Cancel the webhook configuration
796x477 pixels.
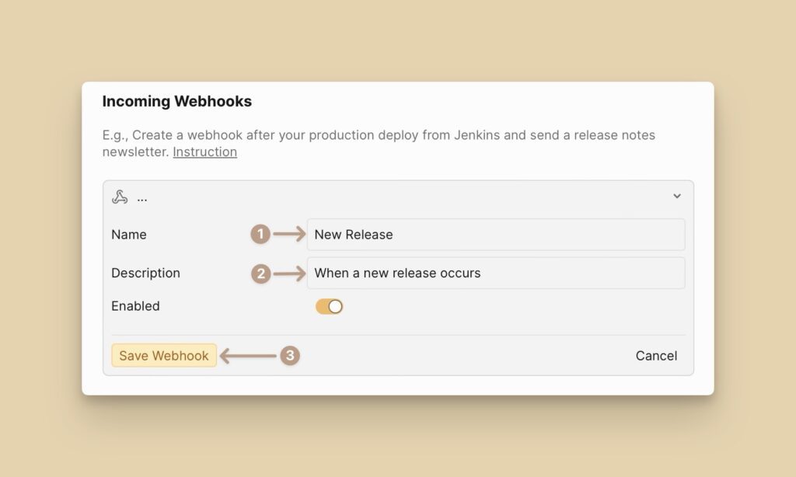click(656, 355)
